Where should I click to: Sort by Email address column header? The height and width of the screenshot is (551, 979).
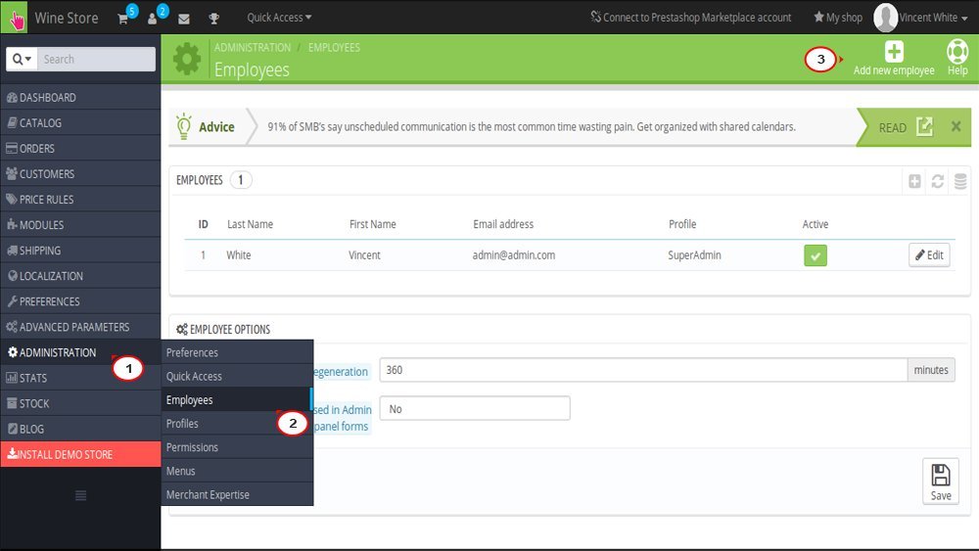(x=503, y=224)
